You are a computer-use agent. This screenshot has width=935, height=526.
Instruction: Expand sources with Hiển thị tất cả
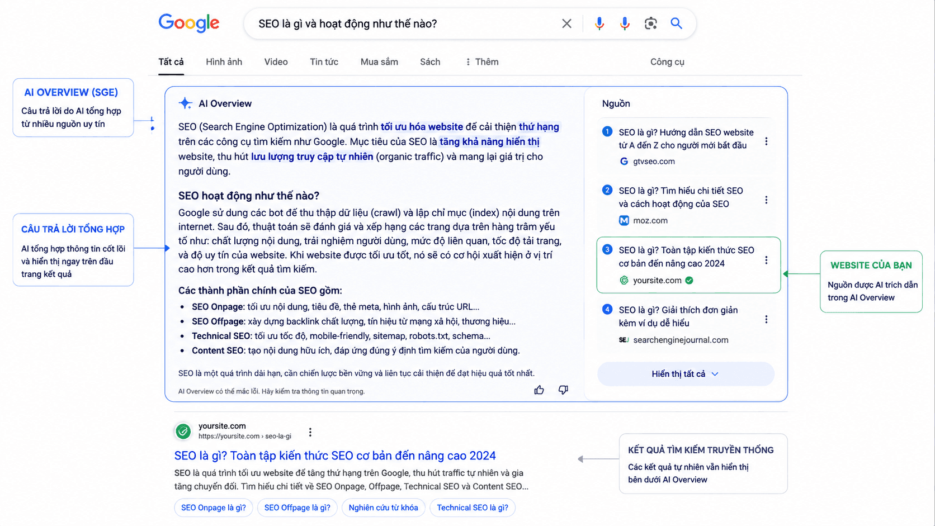pyautogui.click(x=686, y=374)
